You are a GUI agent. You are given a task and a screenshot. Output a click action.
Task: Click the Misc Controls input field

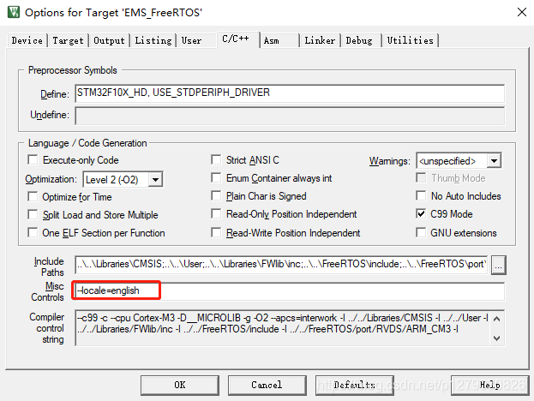[x=290, y=291]
